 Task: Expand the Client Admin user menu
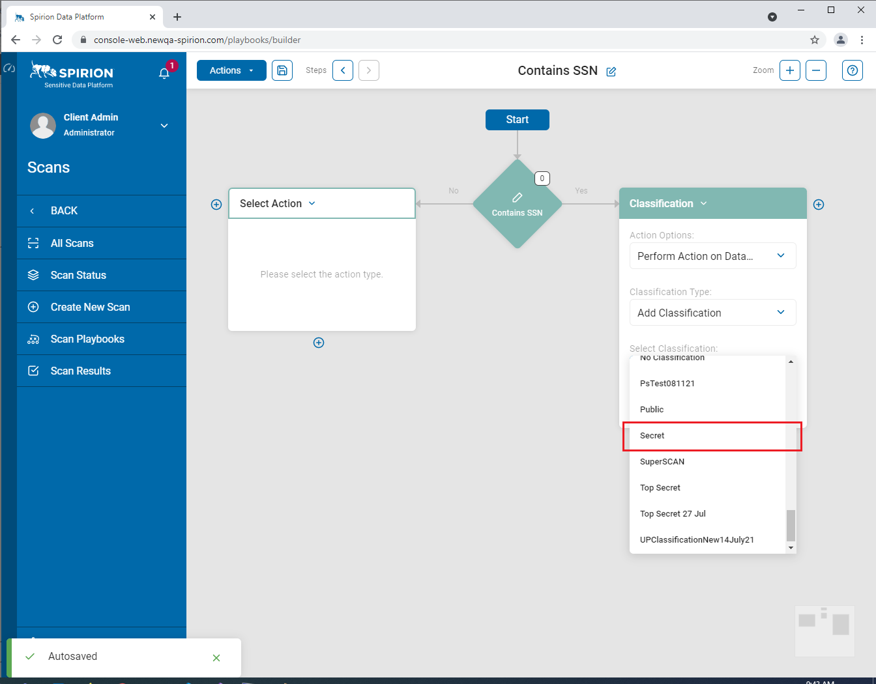(x=164, y=125)
